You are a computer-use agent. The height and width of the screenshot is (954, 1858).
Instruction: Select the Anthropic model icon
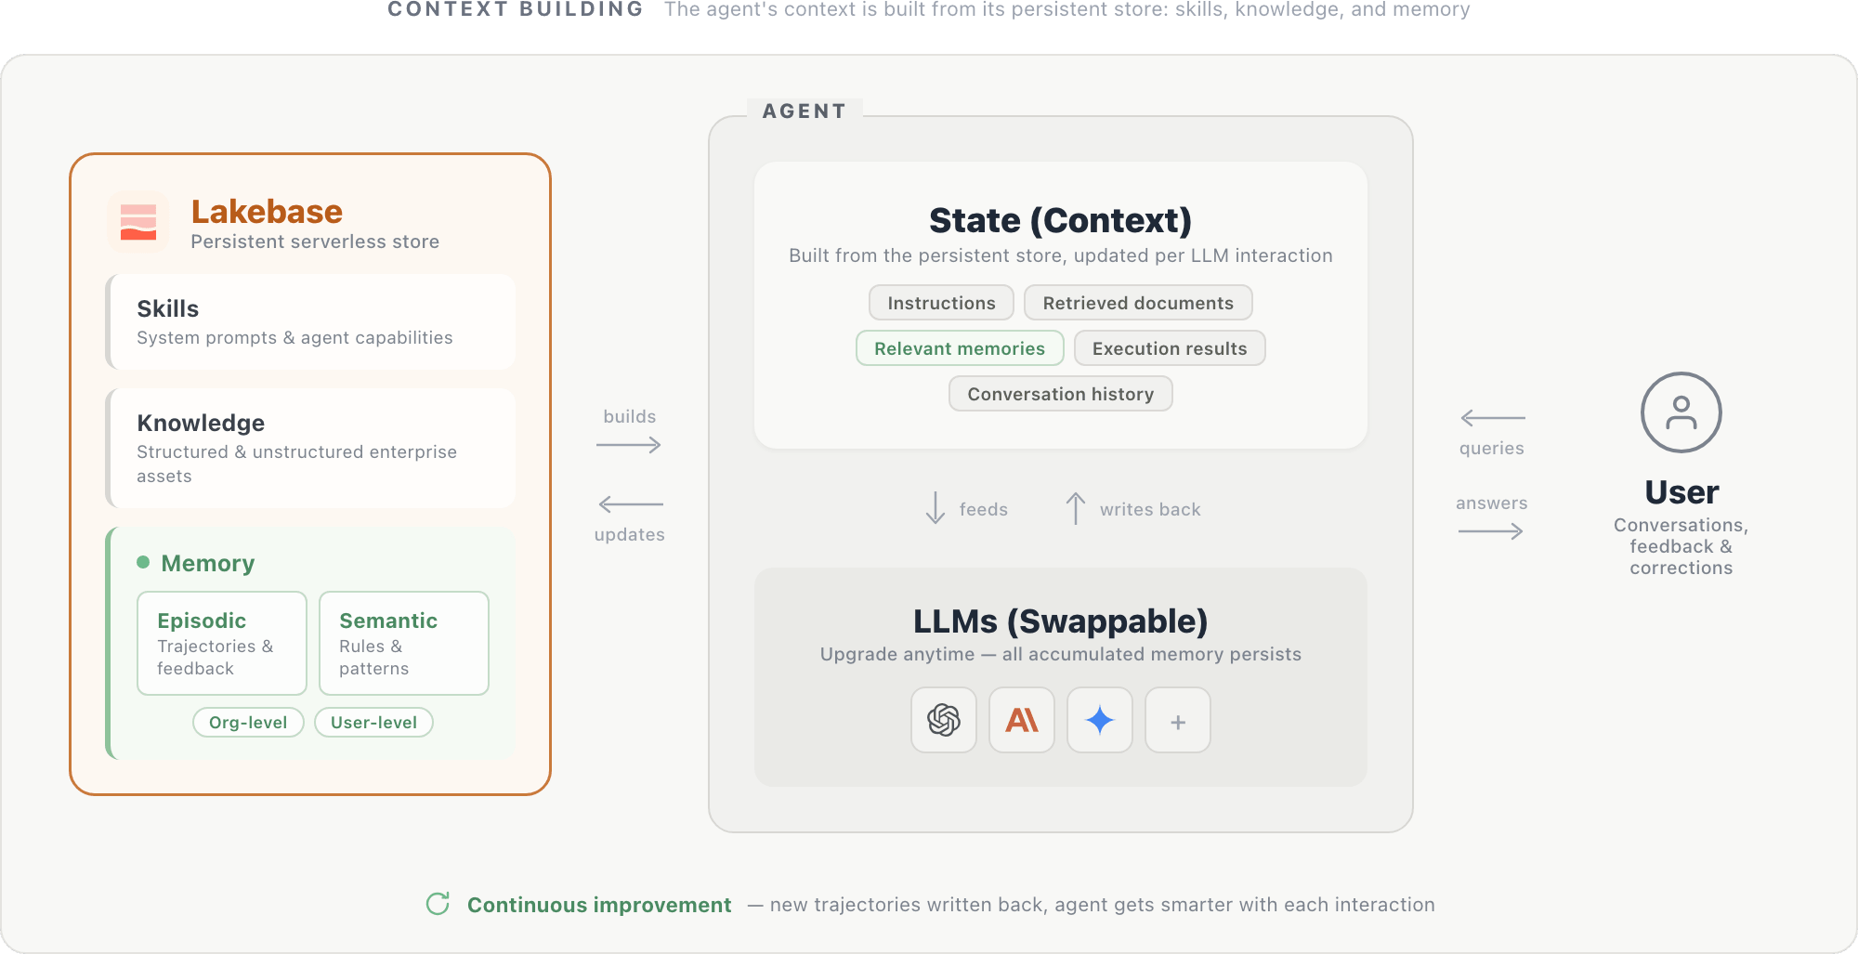pyautogui.click(x=1021, y=720)
